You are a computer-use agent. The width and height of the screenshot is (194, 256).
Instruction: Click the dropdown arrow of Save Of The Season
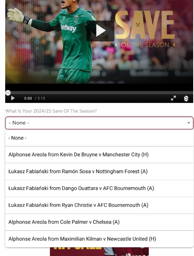pos(189,123)
